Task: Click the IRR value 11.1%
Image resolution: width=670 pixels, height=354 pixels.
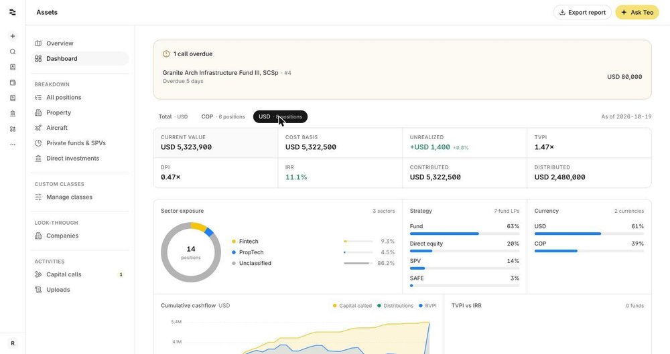Action: (296, 177)
